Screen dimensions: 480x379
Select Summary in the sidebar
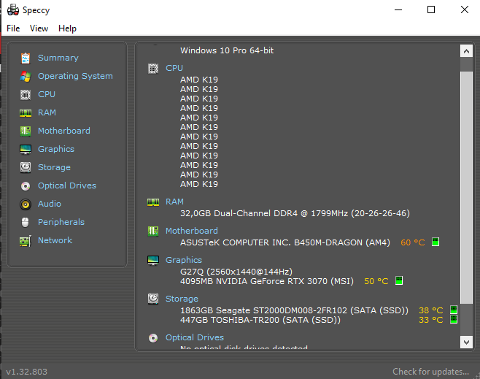point(58,58)
